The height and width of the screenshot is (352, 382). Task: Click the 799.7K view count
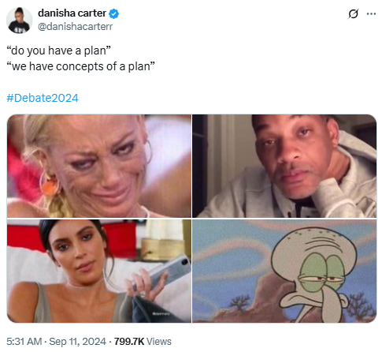click(129, 342)
